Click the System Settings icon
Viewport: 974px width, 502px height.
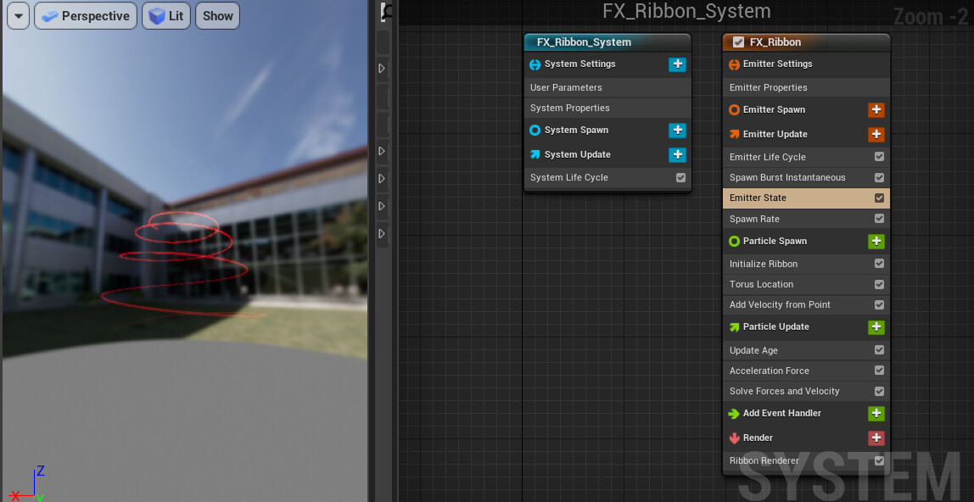pos(535,64)
